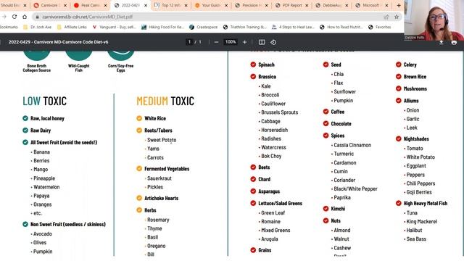Open the Dr. Josh Axe bookmark folder
This screenshot has width=464, height=261.
37,27
